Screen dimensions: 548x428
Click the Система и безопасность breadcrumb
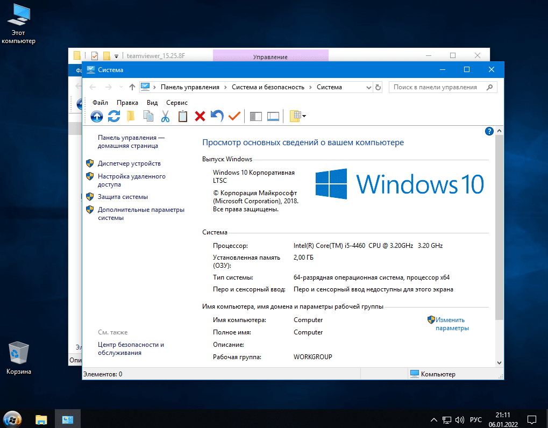(268, 87)
